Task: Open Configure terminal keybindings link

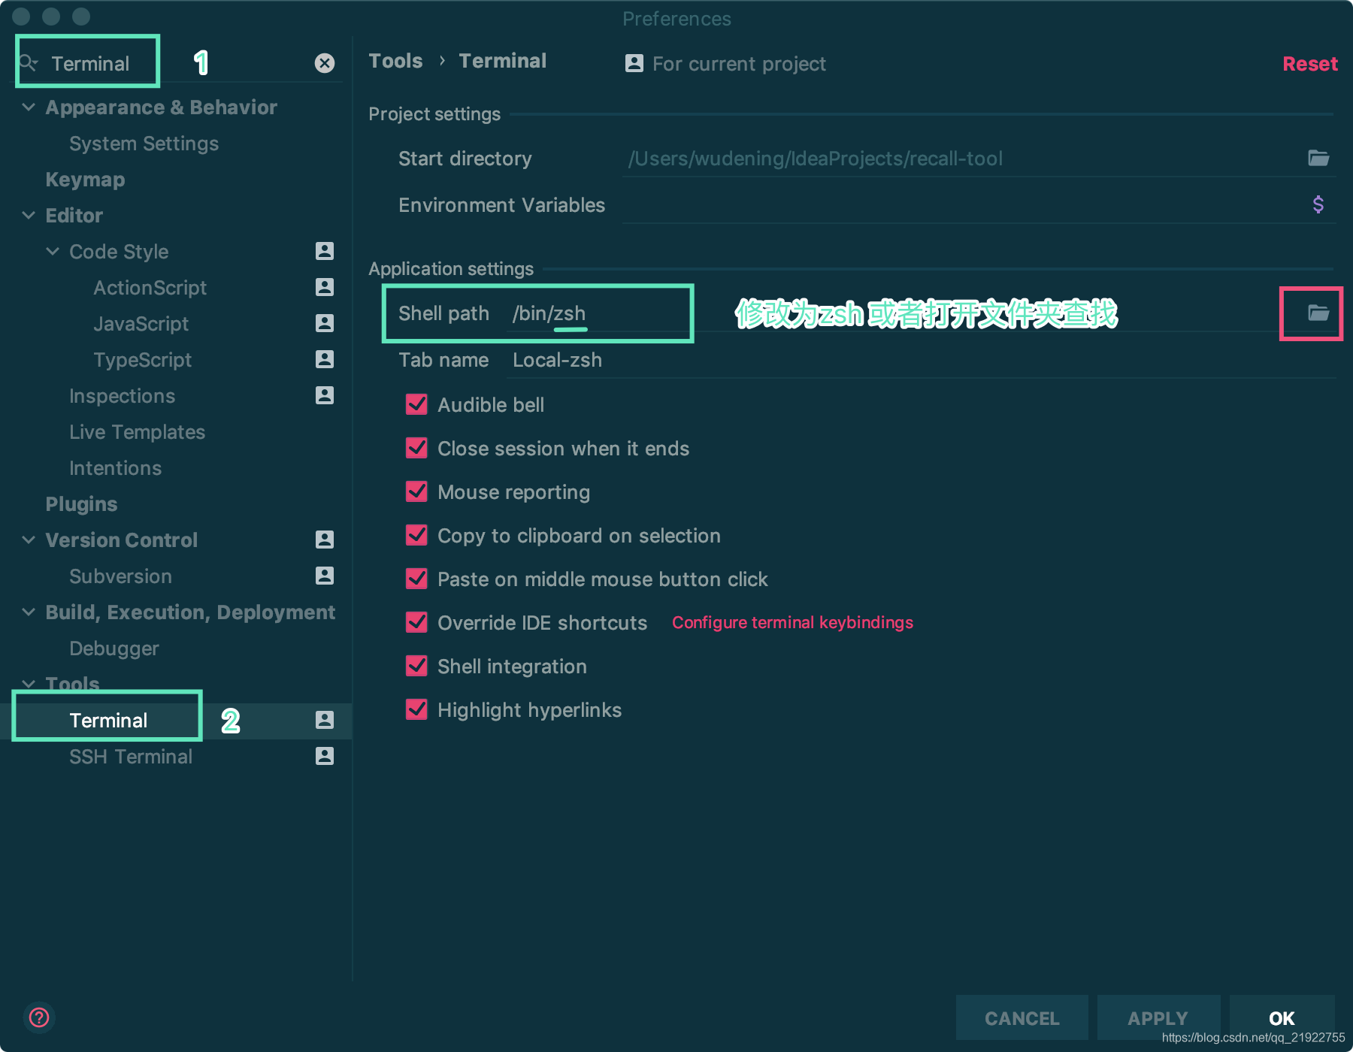Action: (x=792, y=622)
